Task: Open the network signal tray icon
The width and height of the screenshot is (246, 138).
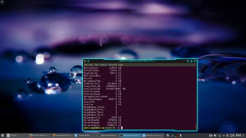Action: pyautogui.click(x=172, y=136)
